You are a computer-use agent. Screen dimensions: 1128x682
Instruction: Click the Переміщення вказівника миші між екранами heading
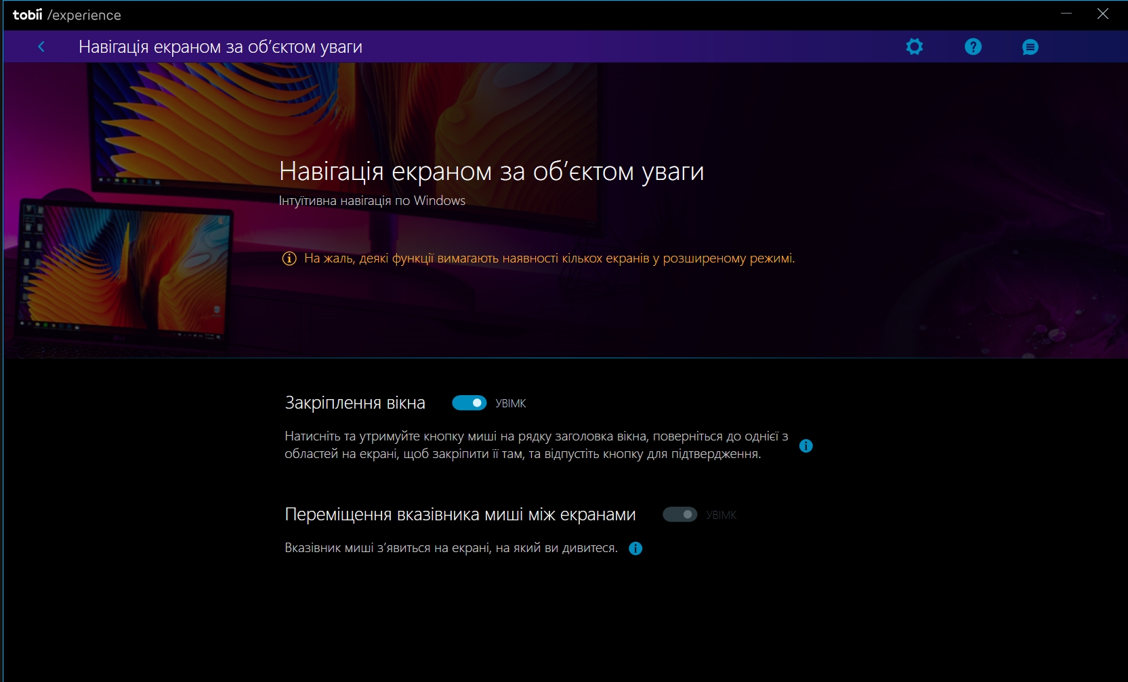[x=460, y=515]
